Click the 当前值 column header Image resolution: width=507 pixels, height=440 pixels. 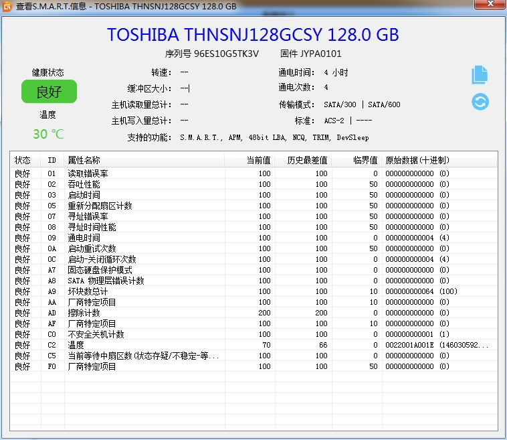[x=249, y=160]
